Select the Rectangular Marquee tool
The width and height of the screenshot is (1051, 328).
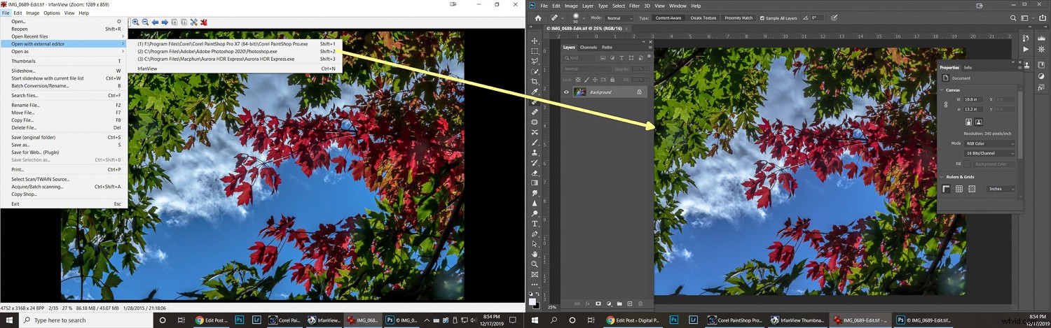[x=535, y=51]
